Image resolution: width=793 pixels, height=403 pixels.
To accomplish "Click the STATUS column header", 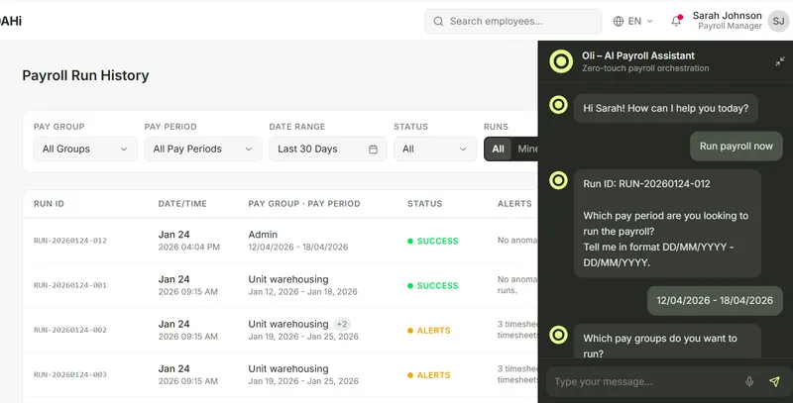I will pyautogui.click(x=425, y=204).
